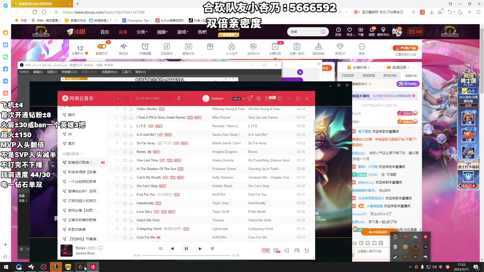Switch to 周活跃度 tab
484x272 pixels.
369,76
